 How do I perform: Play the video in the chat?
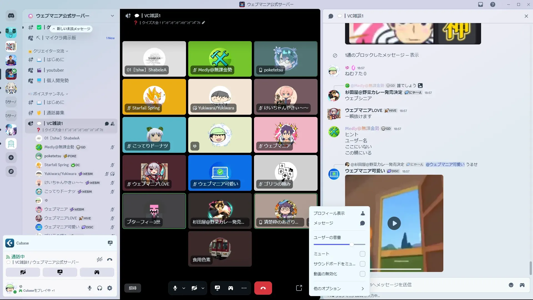[394, 223]
